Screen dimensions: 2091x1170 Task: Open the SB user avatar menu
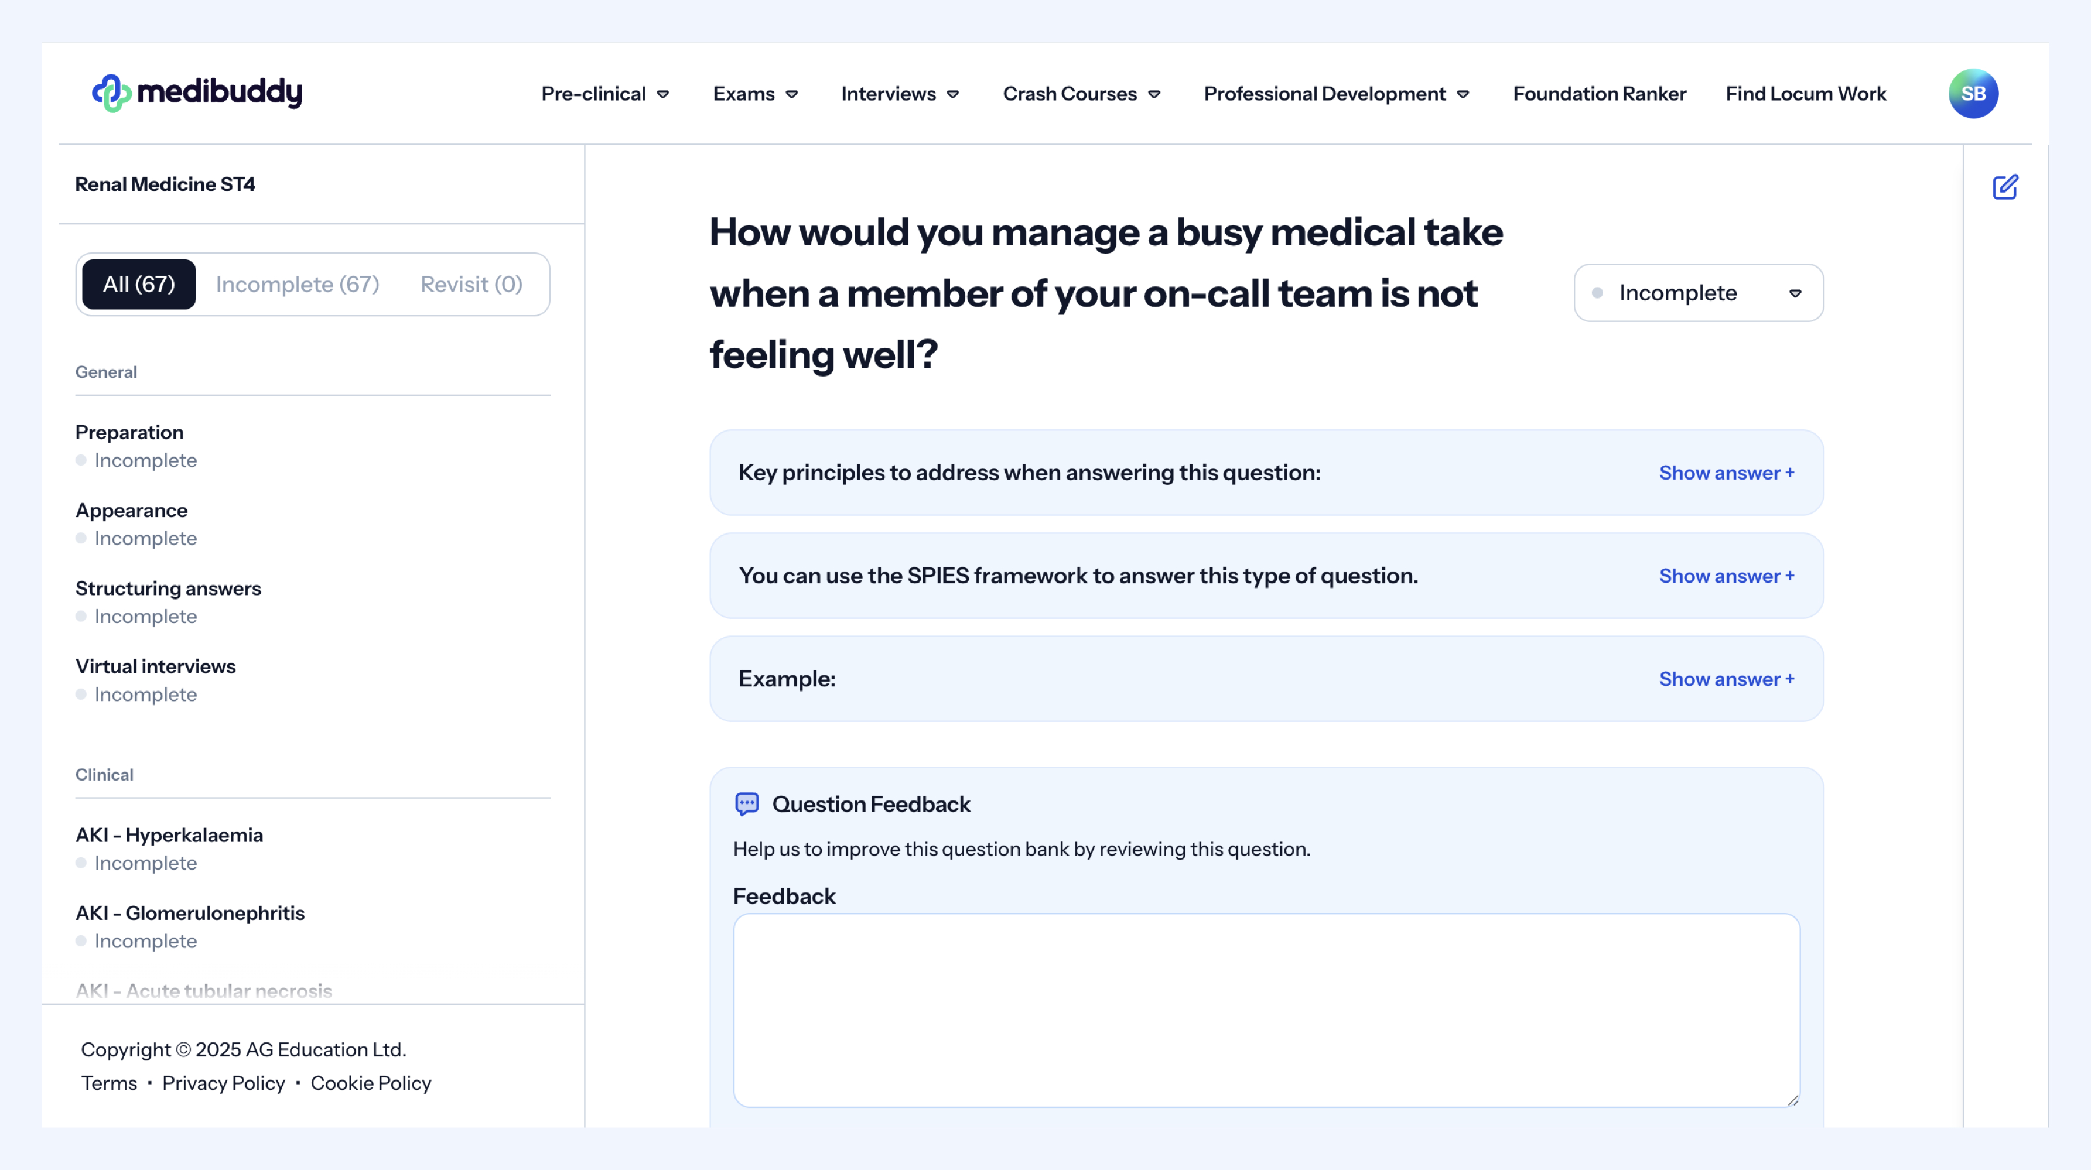(x=1973, y=93)
